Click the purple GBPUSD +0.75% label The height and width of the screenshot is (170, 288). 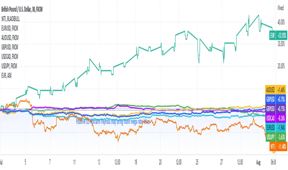coord(276,108)
